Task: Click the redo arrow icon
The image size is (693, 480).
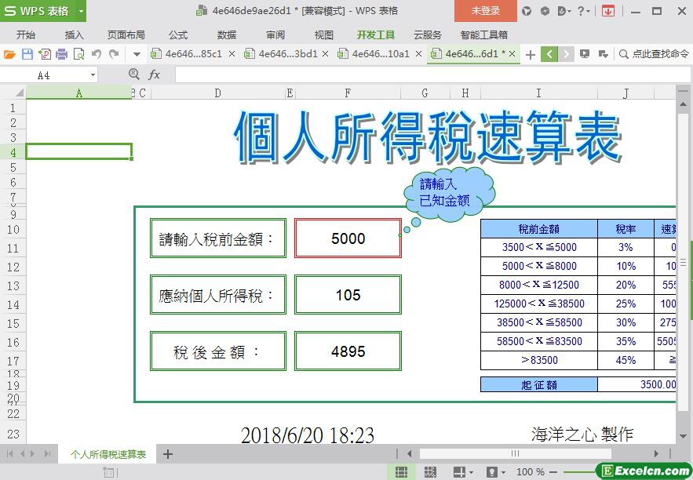Action: pyautogui.click(x=114, y=54)
